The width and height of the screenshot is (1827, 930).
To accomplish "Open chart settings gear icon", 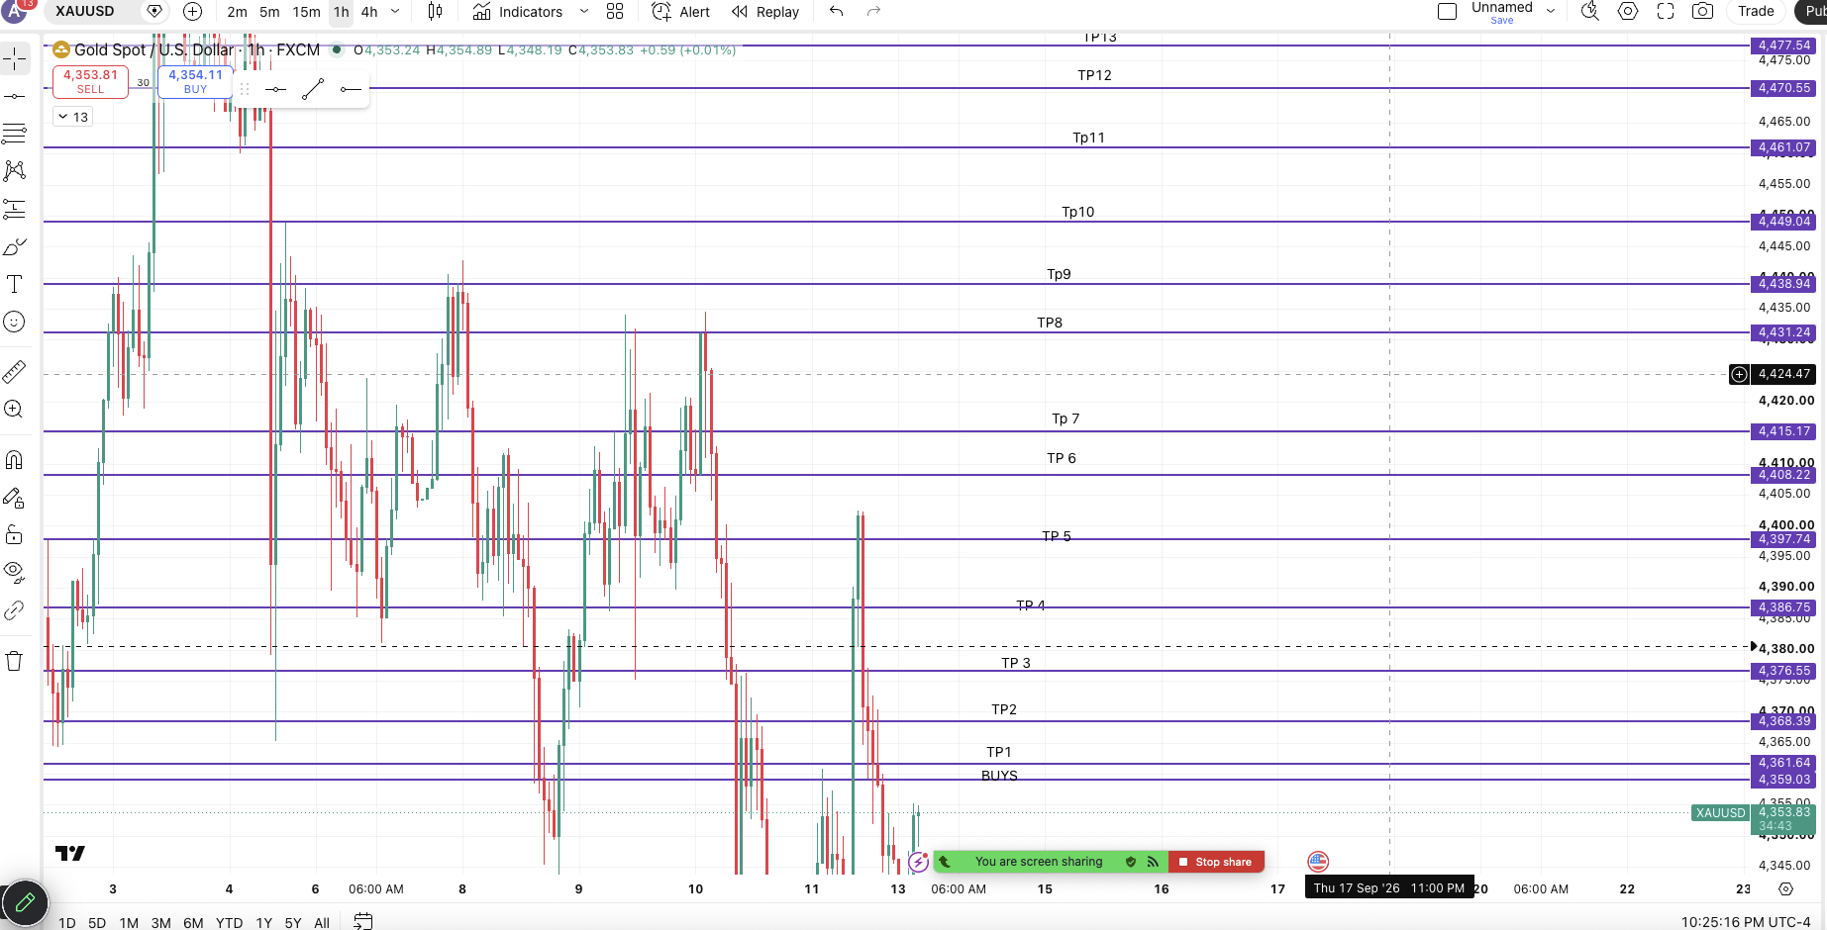I will coord(1628,12).
